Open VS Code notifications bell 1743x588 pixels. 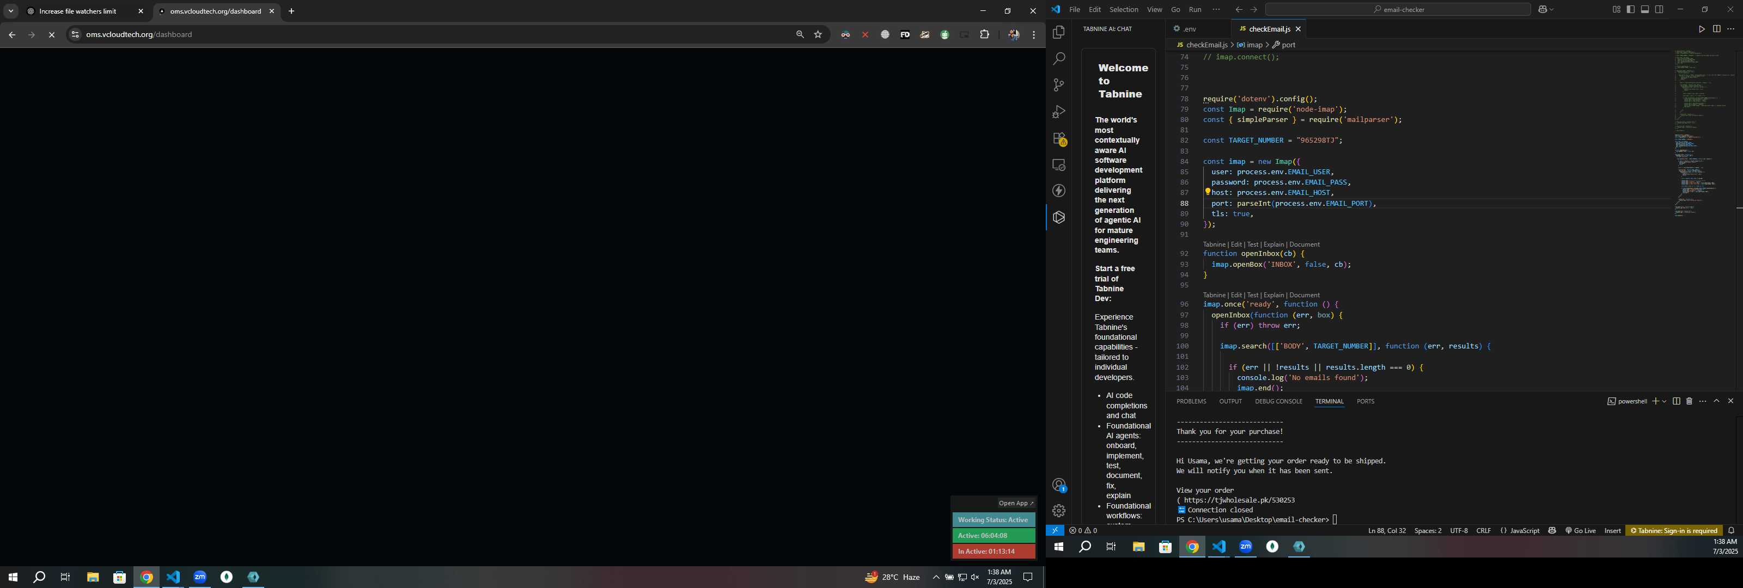pyautogui.click(x=1732, y=530)
